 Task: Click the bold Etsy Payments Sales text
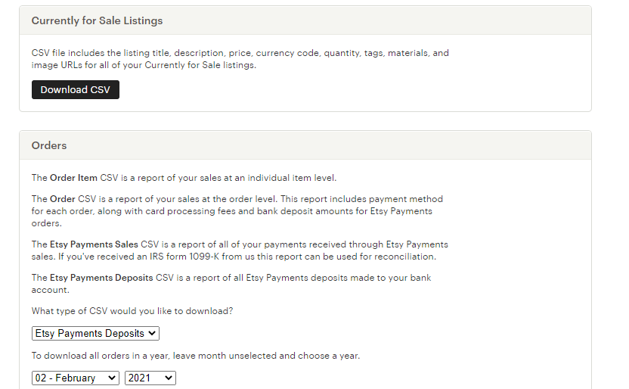(x=94, y=244)
